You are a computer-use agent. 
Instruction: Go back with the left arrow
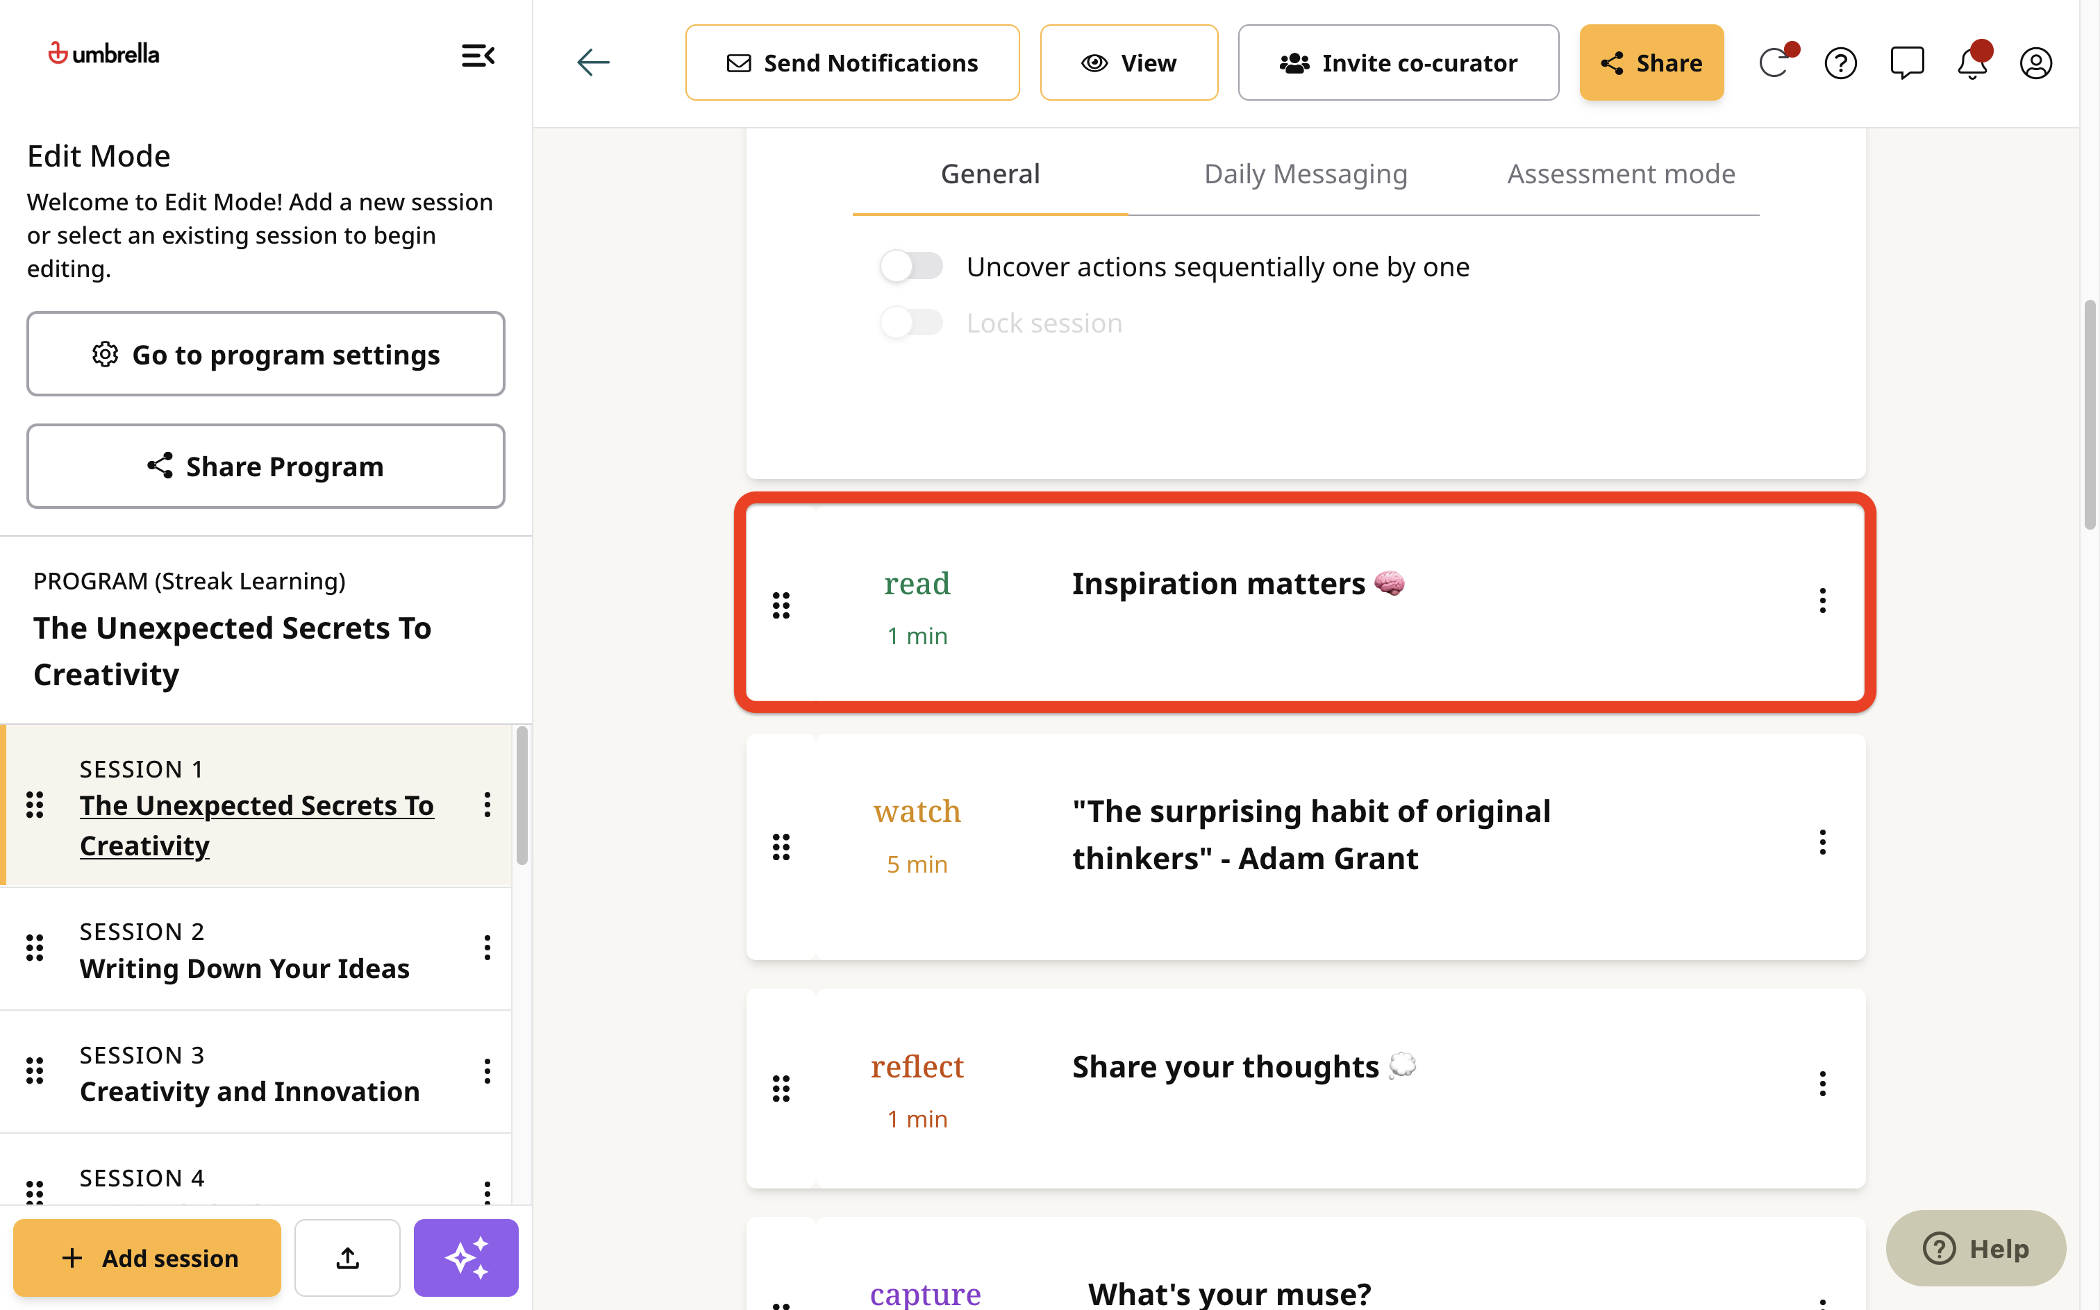(x=593, y=62)
